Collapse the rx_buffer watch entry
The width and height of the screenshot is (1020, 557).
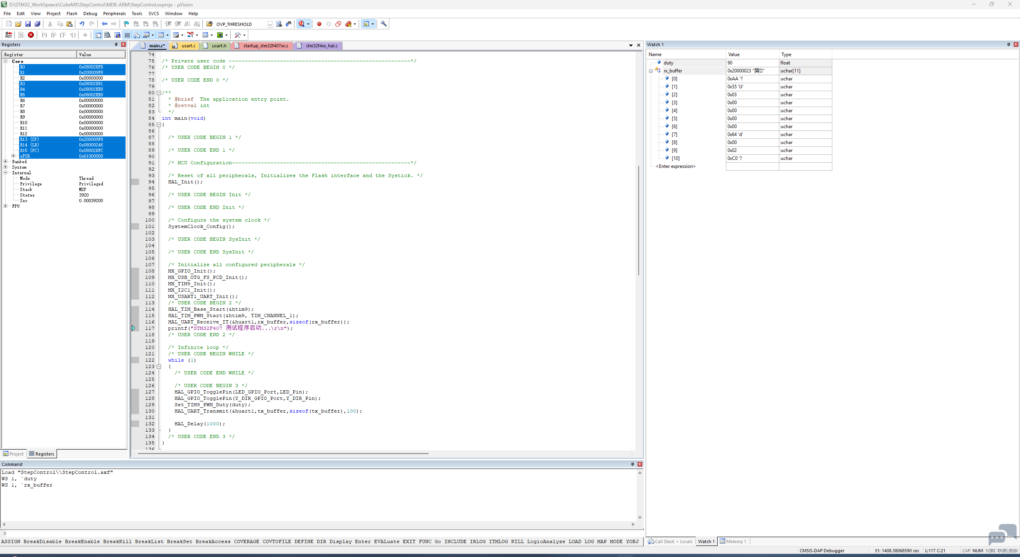651,71
